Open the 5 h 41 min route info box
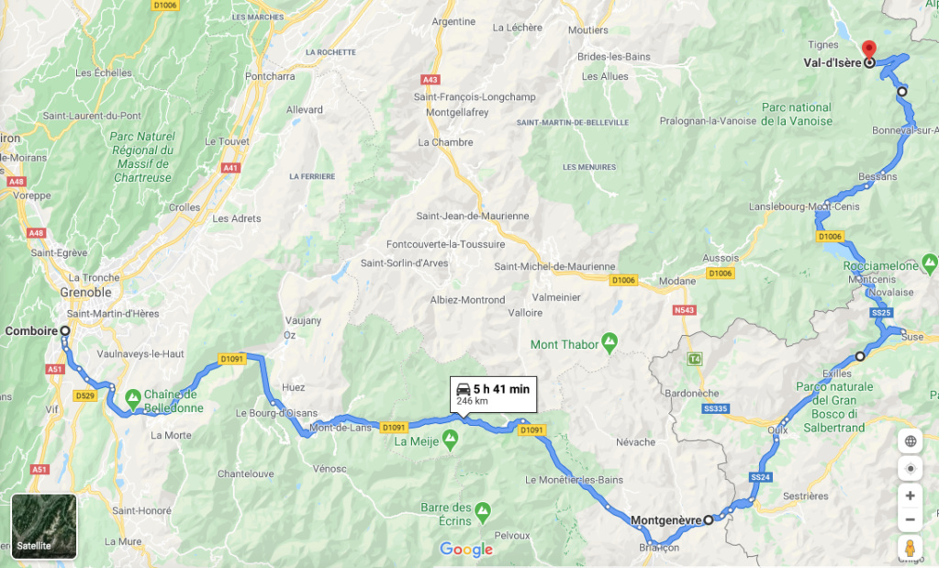The image size is (939, 568). pos(494,395)
